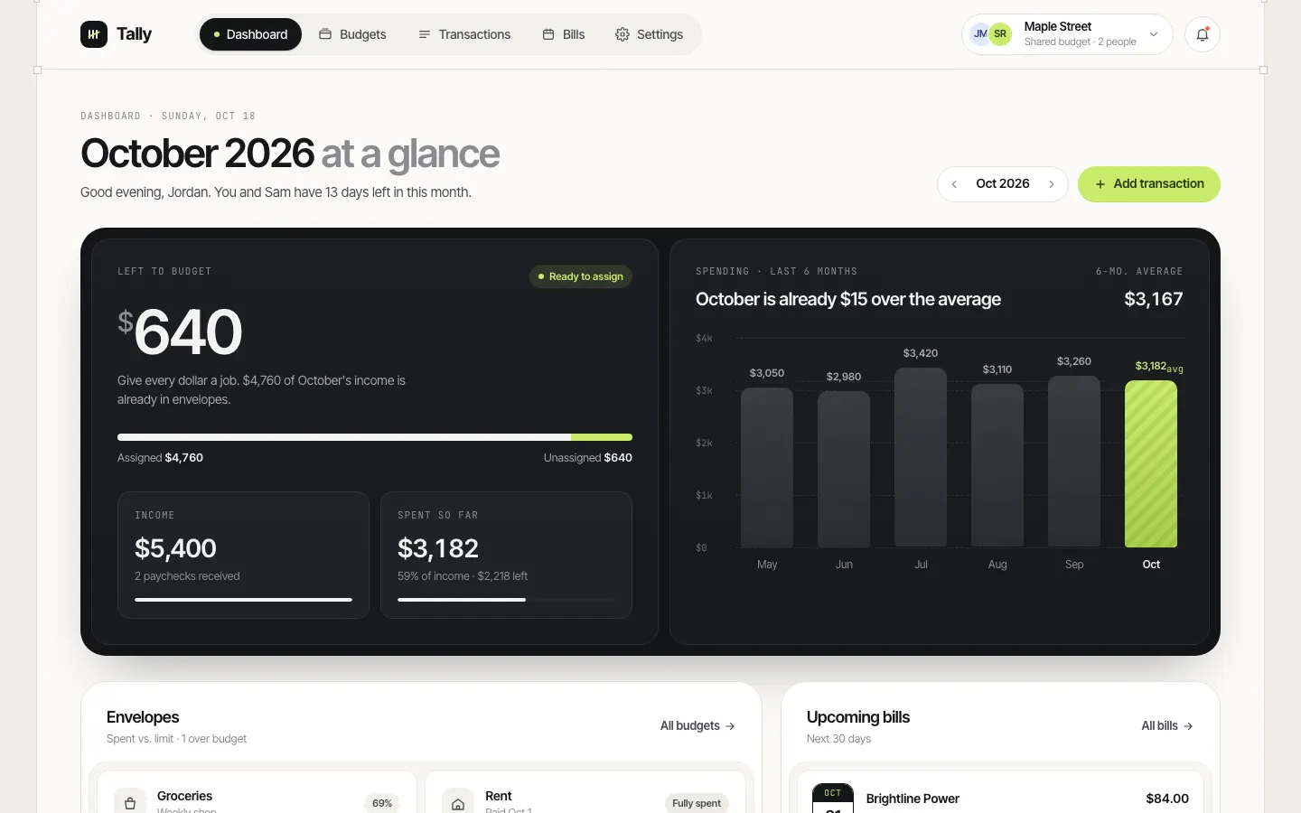Open the notifications bell
The height and width of the screenshot is (813, 1301).
(1203, 34)
